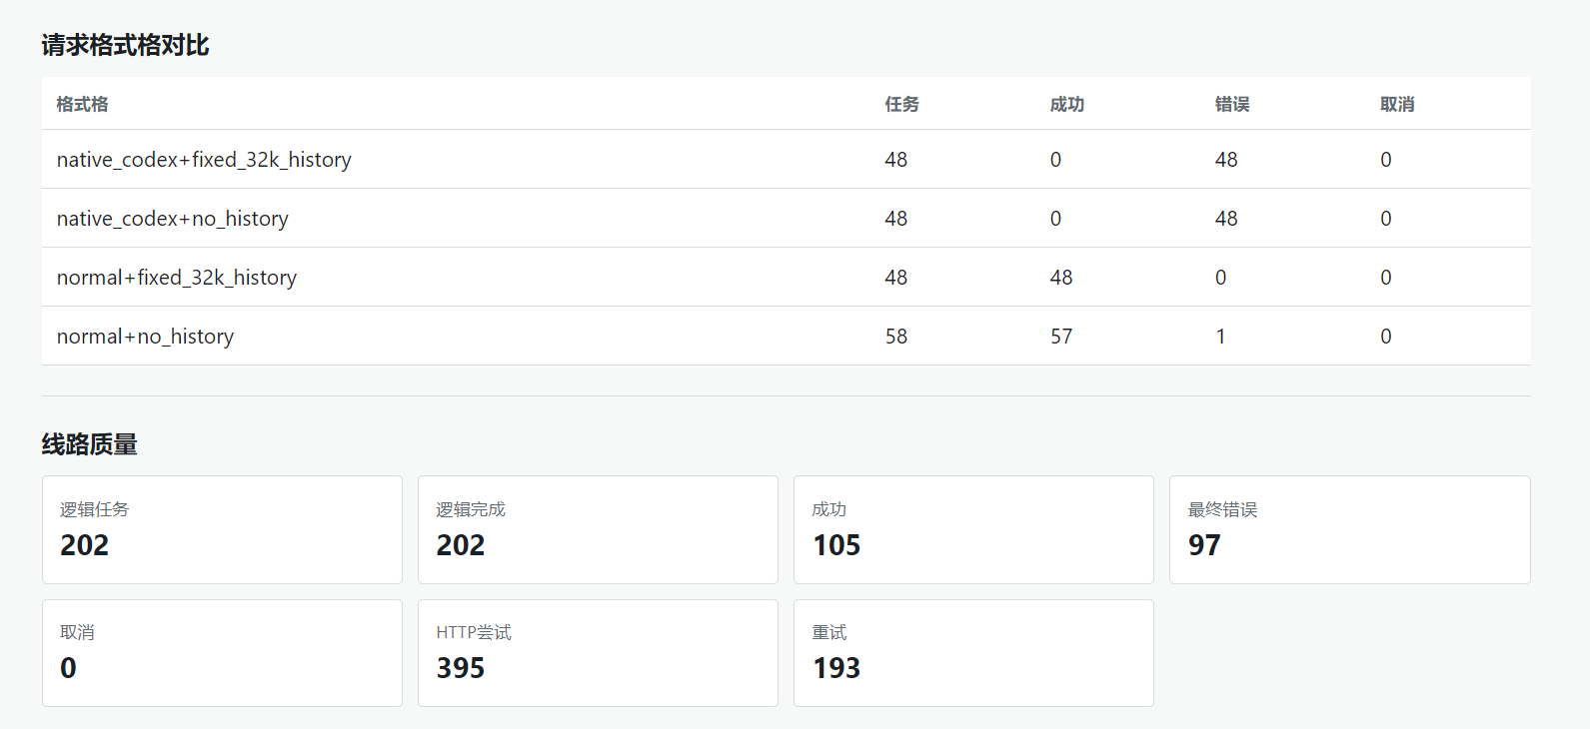Click the 成功 column header
Viewport: 1590px width, 729px height.
(1066, 104)
